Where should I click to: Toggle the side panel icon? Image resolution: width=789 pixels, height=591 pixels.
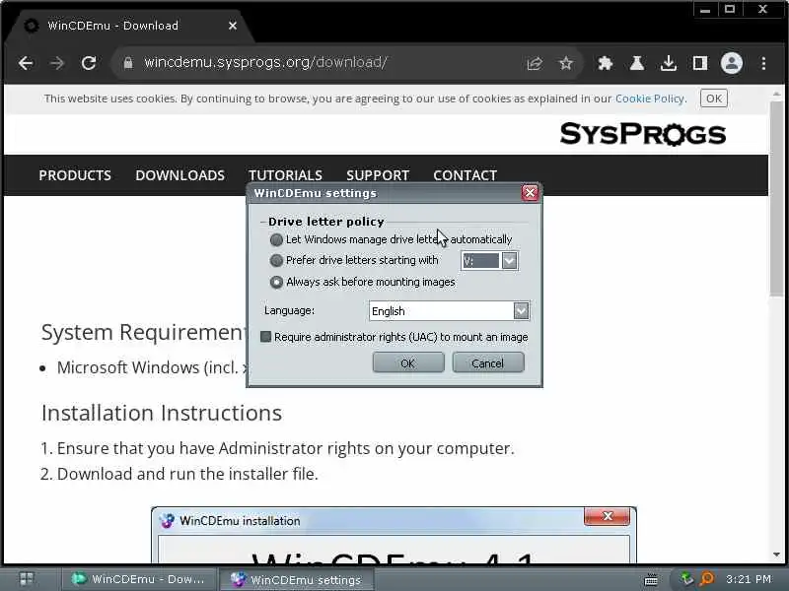point(700,63)
